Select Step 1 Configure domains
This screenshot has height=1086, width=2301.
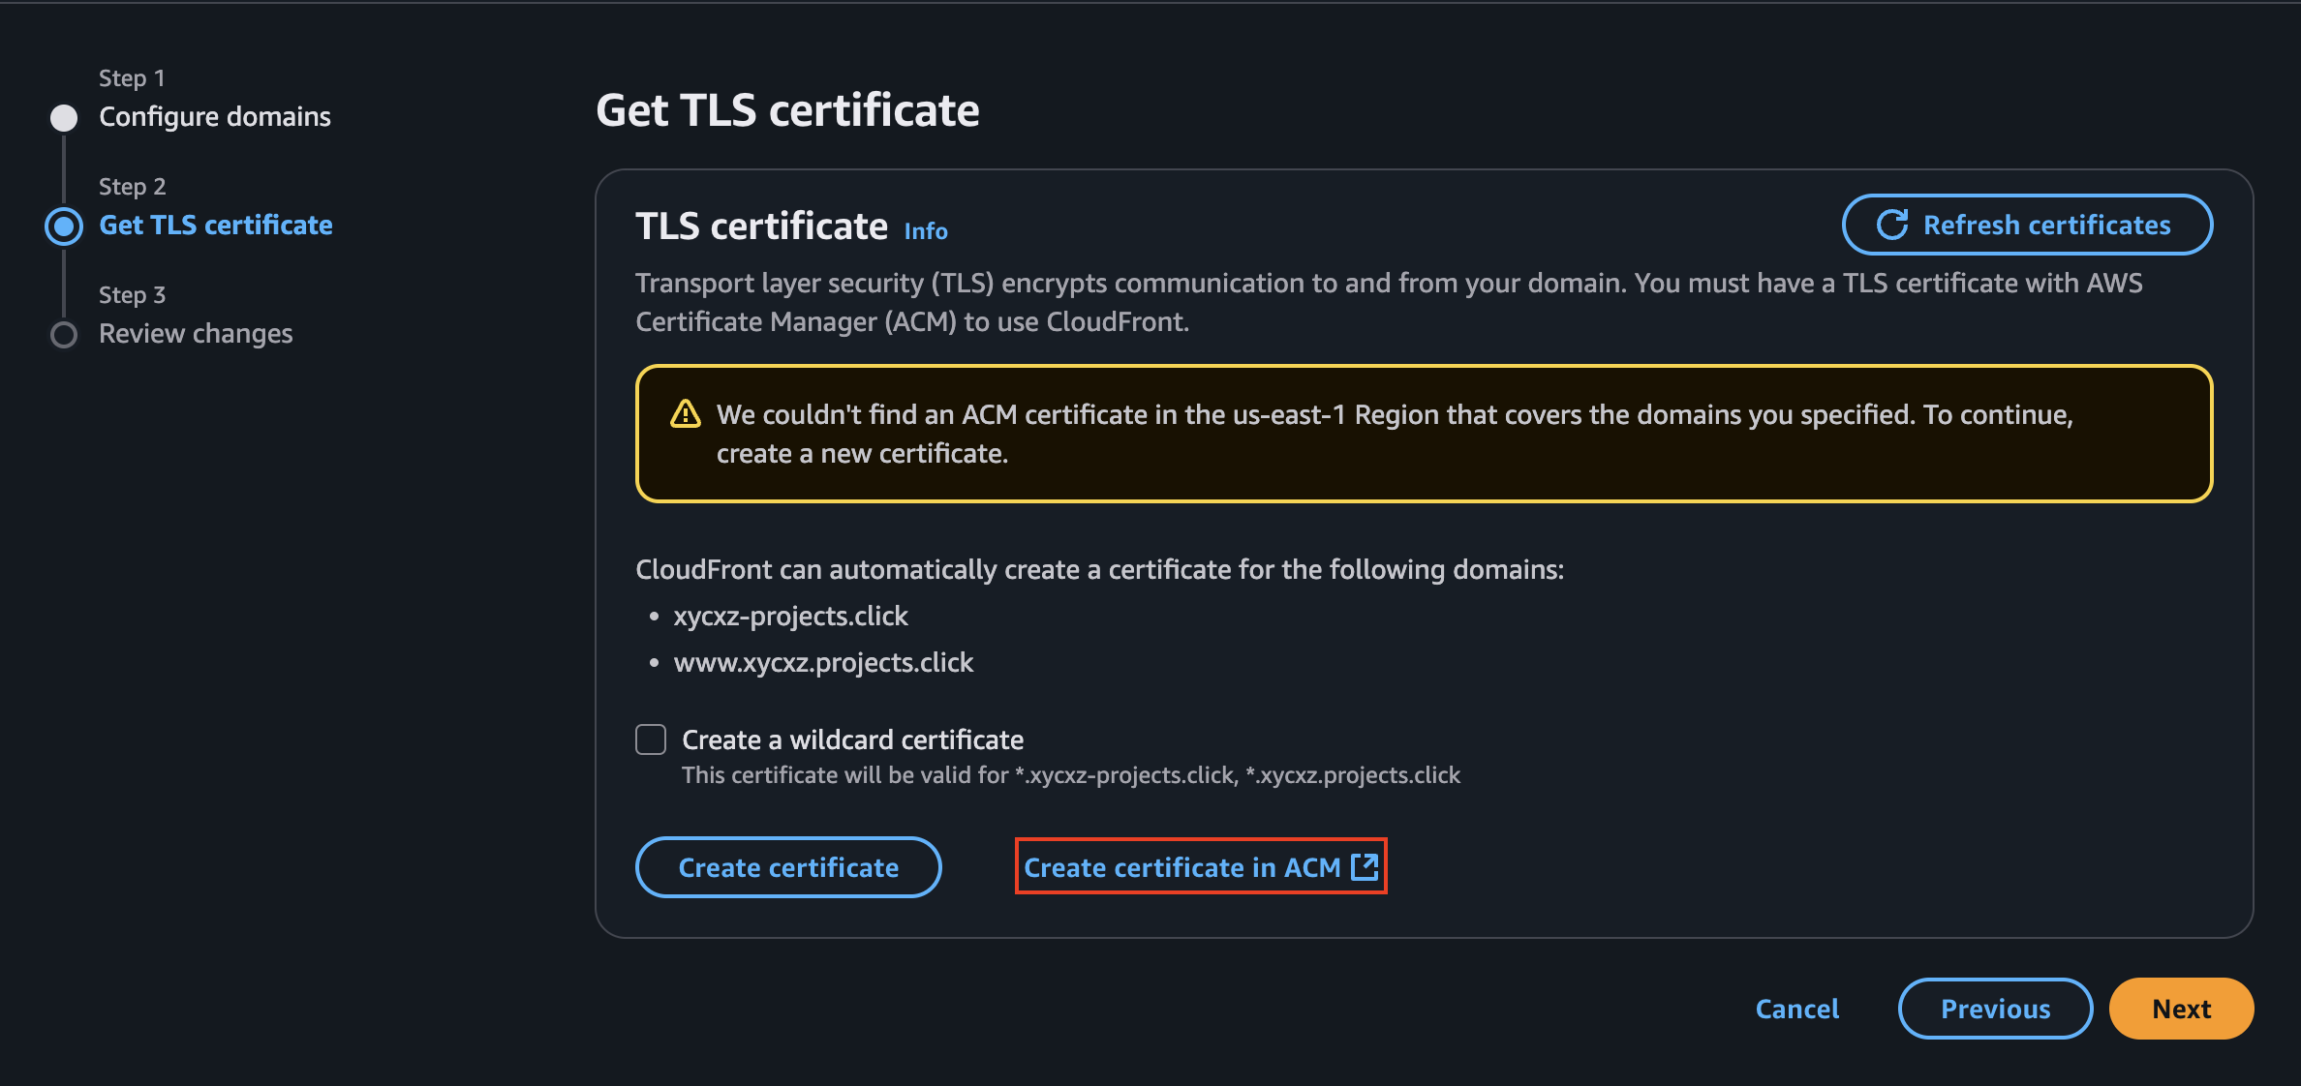(214, 116)
